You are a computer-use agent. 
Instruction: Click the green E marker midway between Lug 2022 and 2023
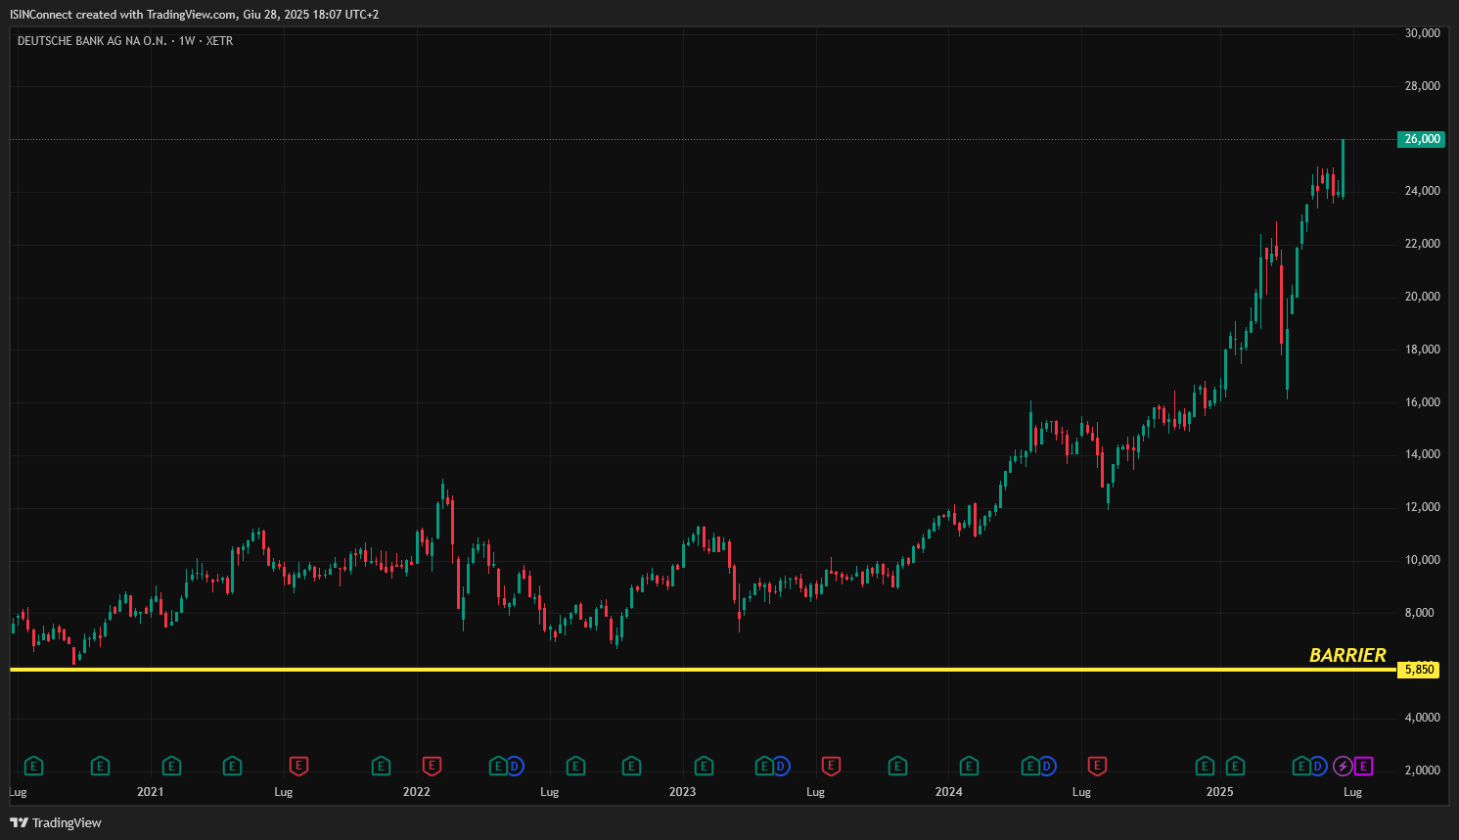pos(631,766)
